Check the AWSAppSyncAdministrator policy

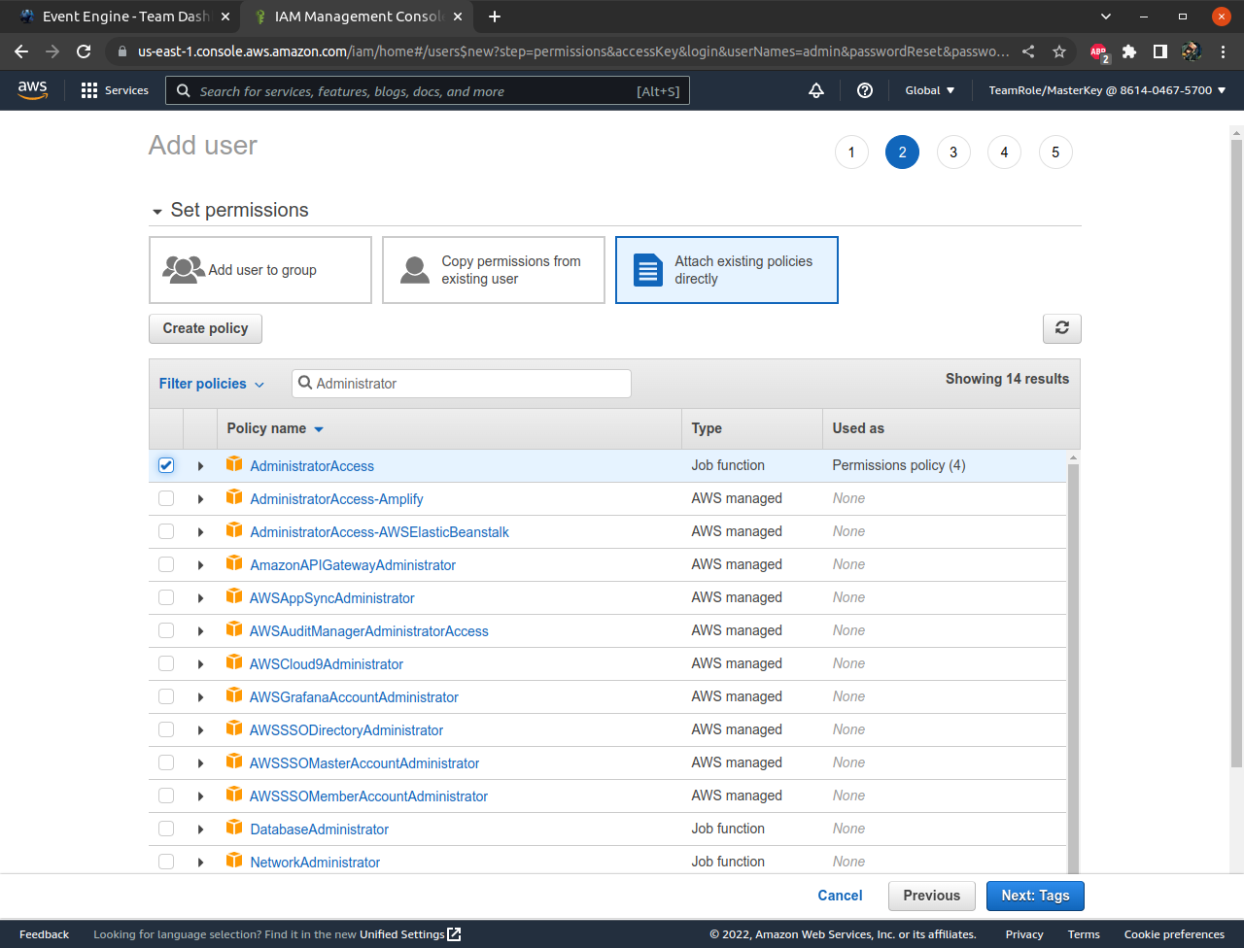[166, 597]
